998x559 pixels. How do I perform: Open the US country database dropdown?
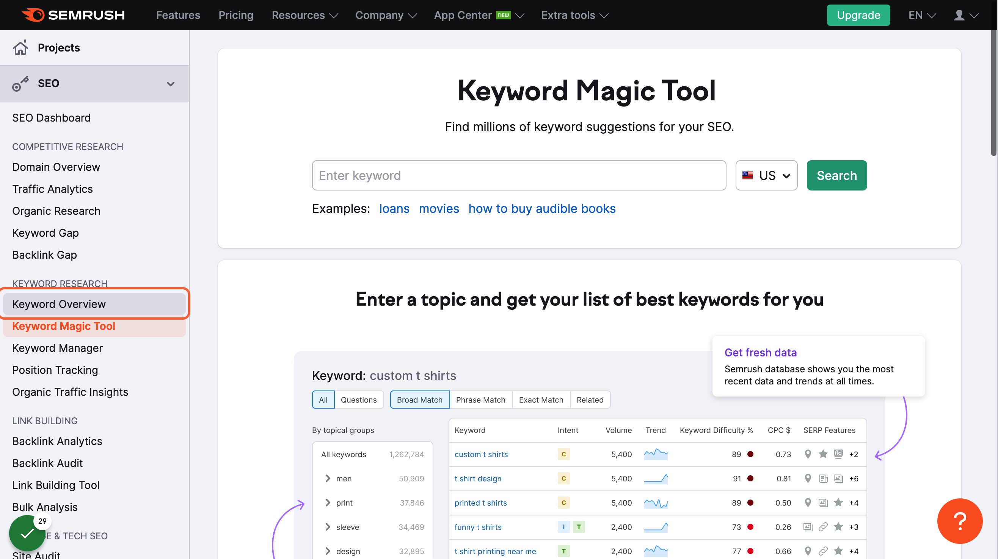point(766,175)
